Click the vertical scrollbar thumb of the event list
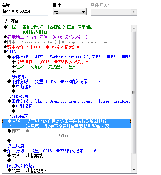 click(x=134, y=92)
